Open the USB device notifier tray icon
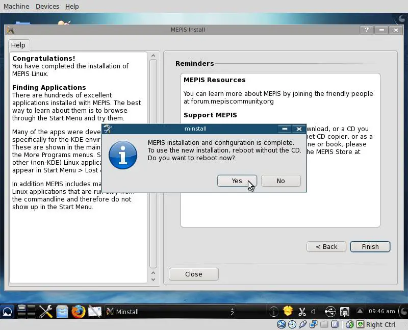 330,311
